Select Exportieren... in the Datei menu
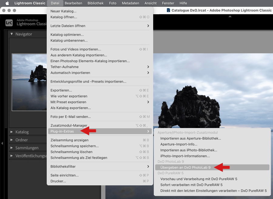 click(100, 90)
